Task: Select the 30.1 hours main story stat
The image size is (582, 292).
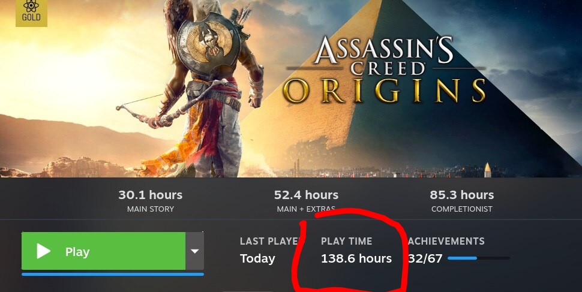Action: point(151,195)
